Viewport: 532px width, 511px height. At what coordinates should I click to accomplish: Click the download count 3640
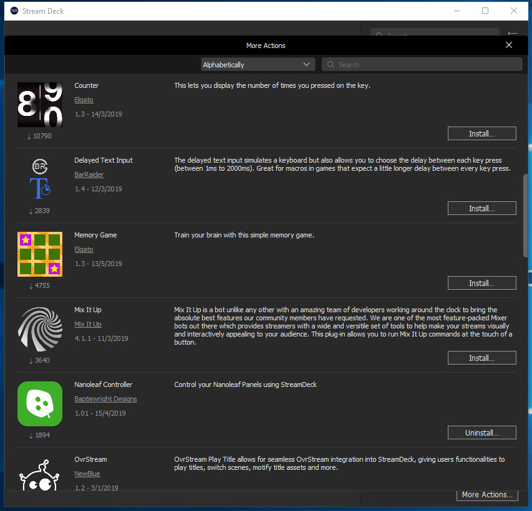(x=39, y=360)
